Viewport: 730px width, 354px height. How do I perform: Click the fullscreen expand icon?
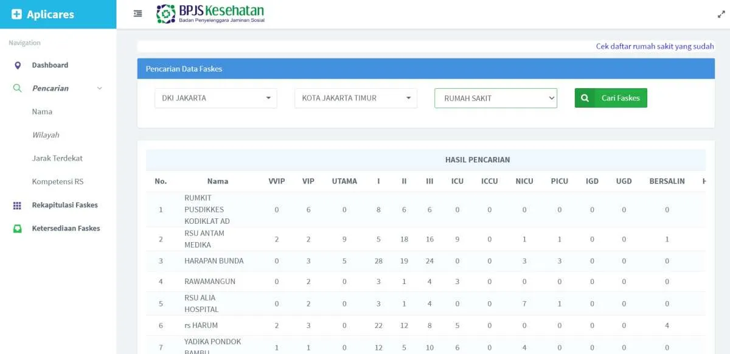[721, 15]
